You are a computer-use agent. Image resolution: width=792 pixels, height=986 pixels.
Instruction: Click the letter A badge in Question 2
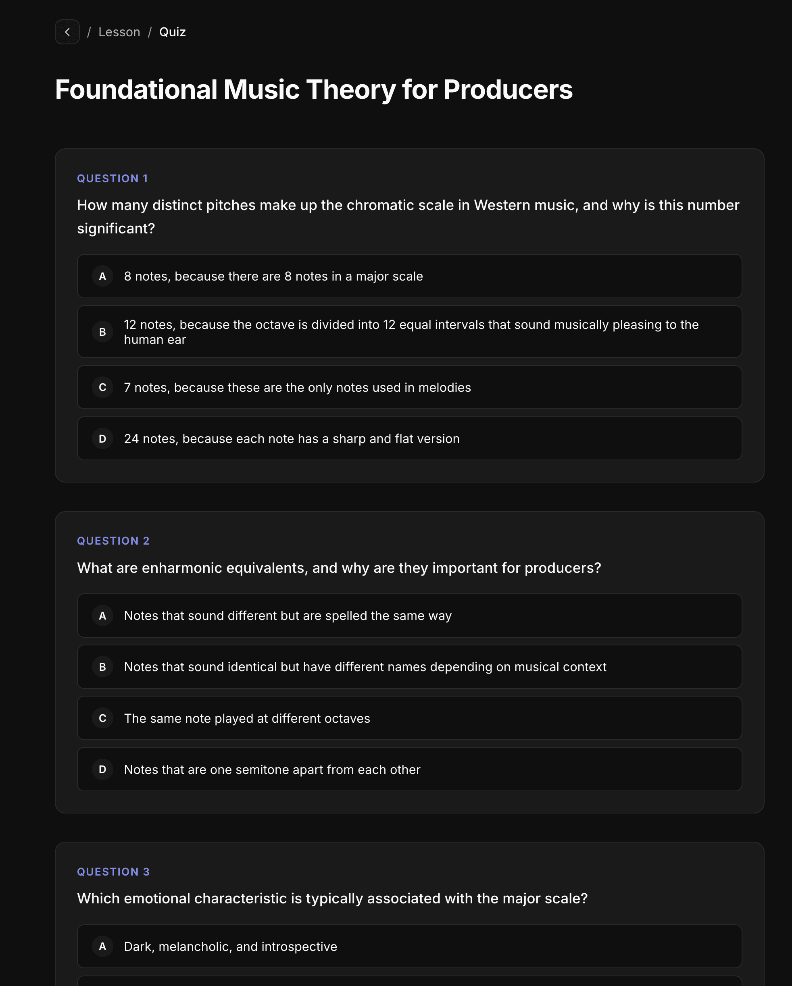pyautogui.click(x=102, y=616)
